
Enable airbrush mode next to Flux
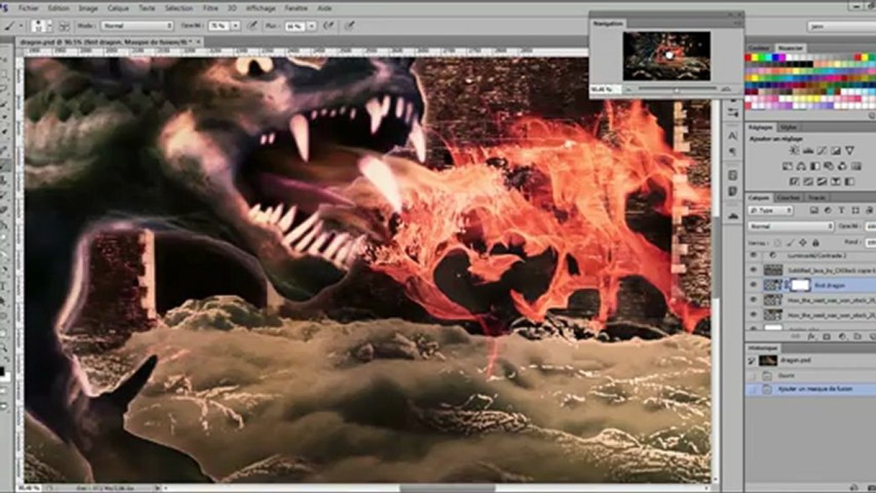329,25
